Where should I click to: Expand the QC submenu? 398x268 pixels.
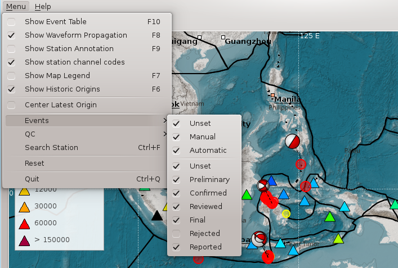[x=84, y=134]
